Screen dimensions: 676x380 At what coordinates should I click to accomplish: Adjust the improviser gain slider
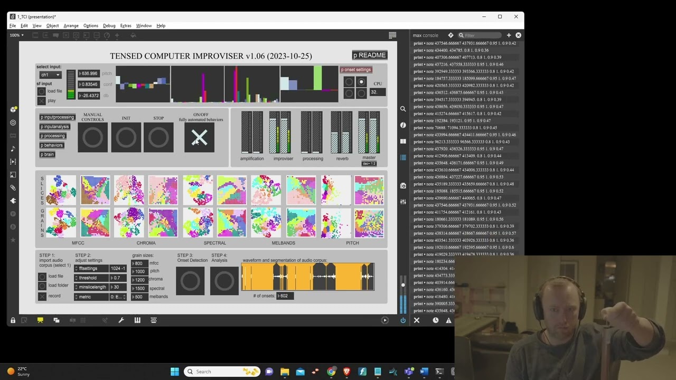tap(280, 132)
